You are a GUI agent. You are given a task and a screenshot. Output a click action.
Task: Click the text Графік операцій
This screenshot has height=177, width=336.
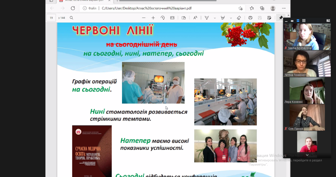pyautogui.click(x=95, y=81)
